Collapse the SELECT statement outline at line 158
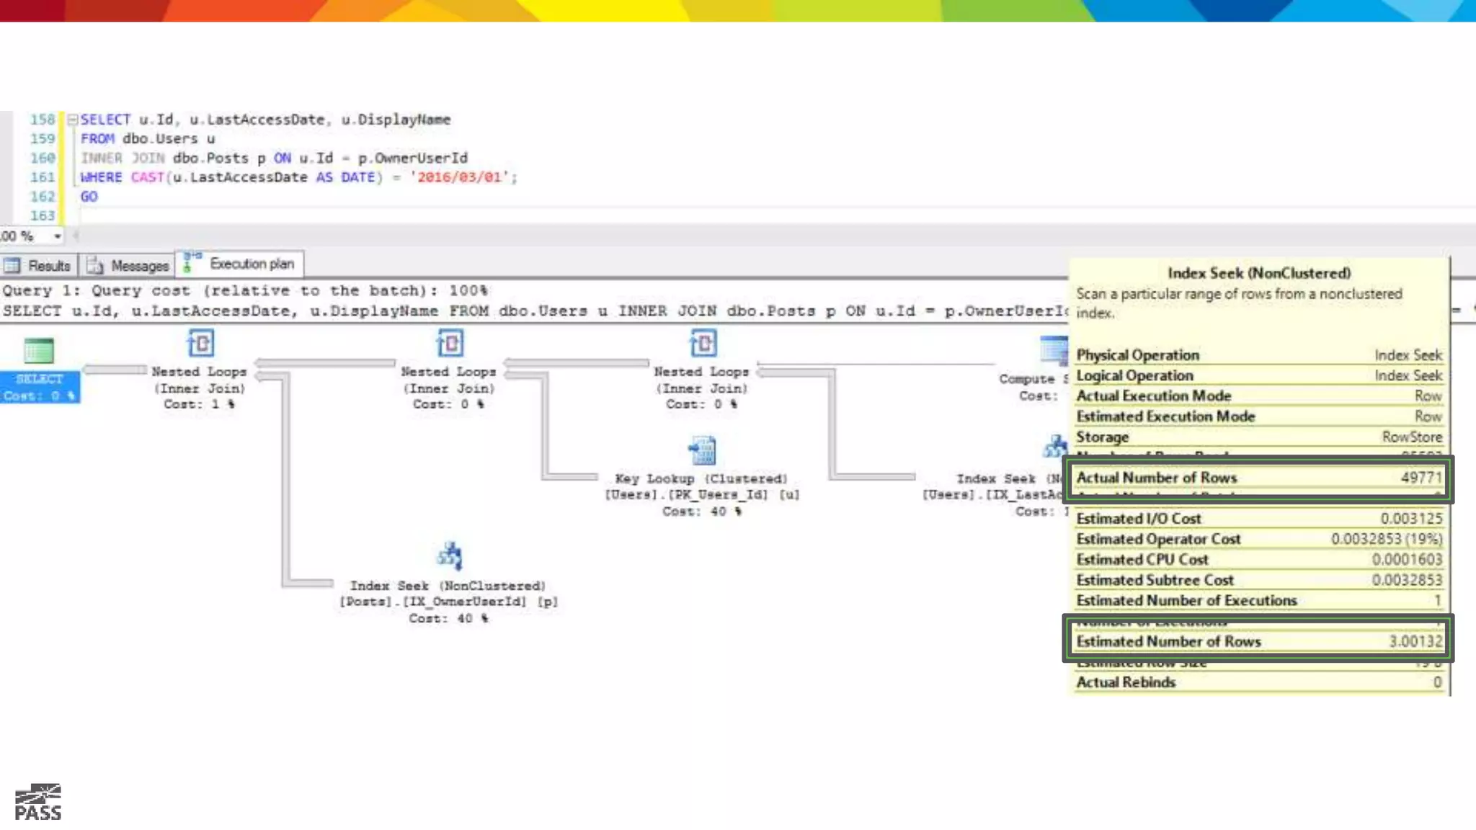 click(x=73, y=120)
